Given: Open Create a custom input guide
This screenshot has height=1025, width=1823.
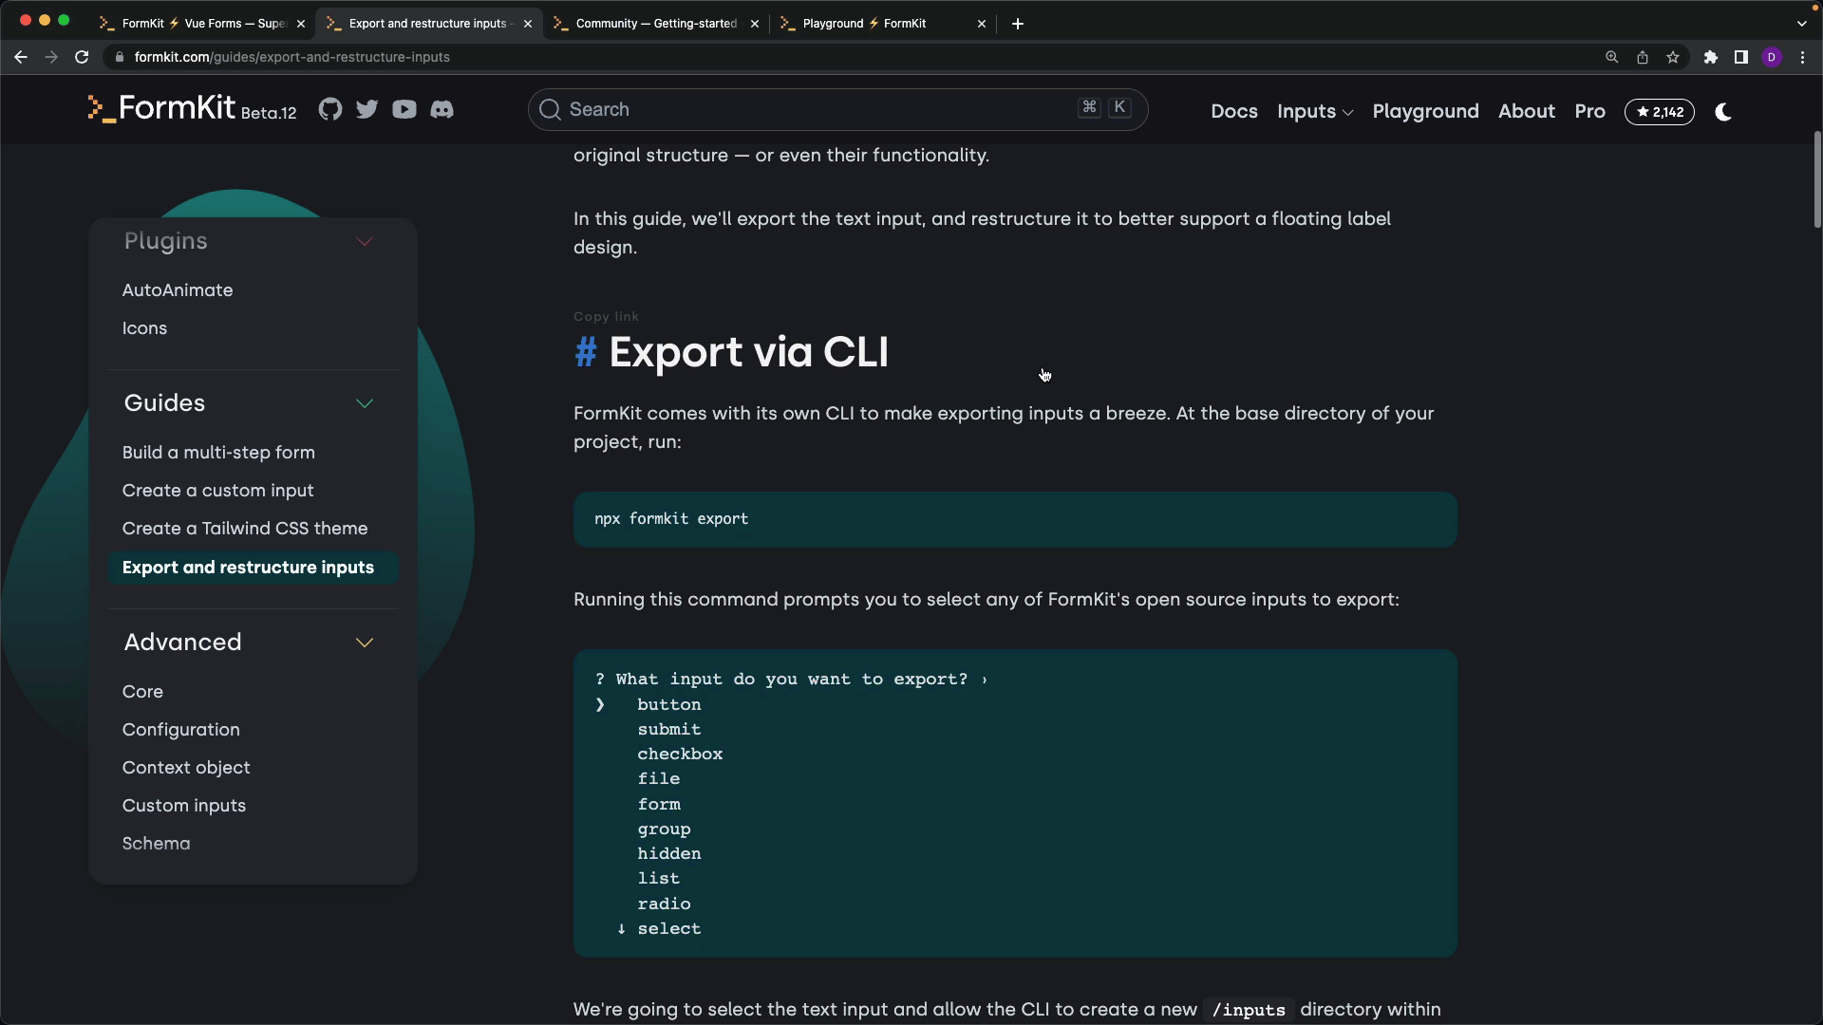Looking at the screenshot, I should click(217, 491).
